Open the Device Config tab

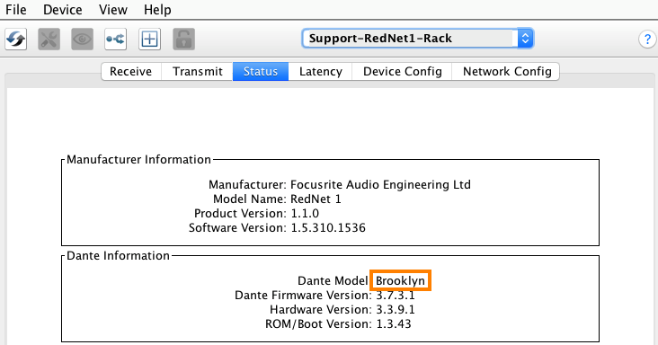coord(402,71)
